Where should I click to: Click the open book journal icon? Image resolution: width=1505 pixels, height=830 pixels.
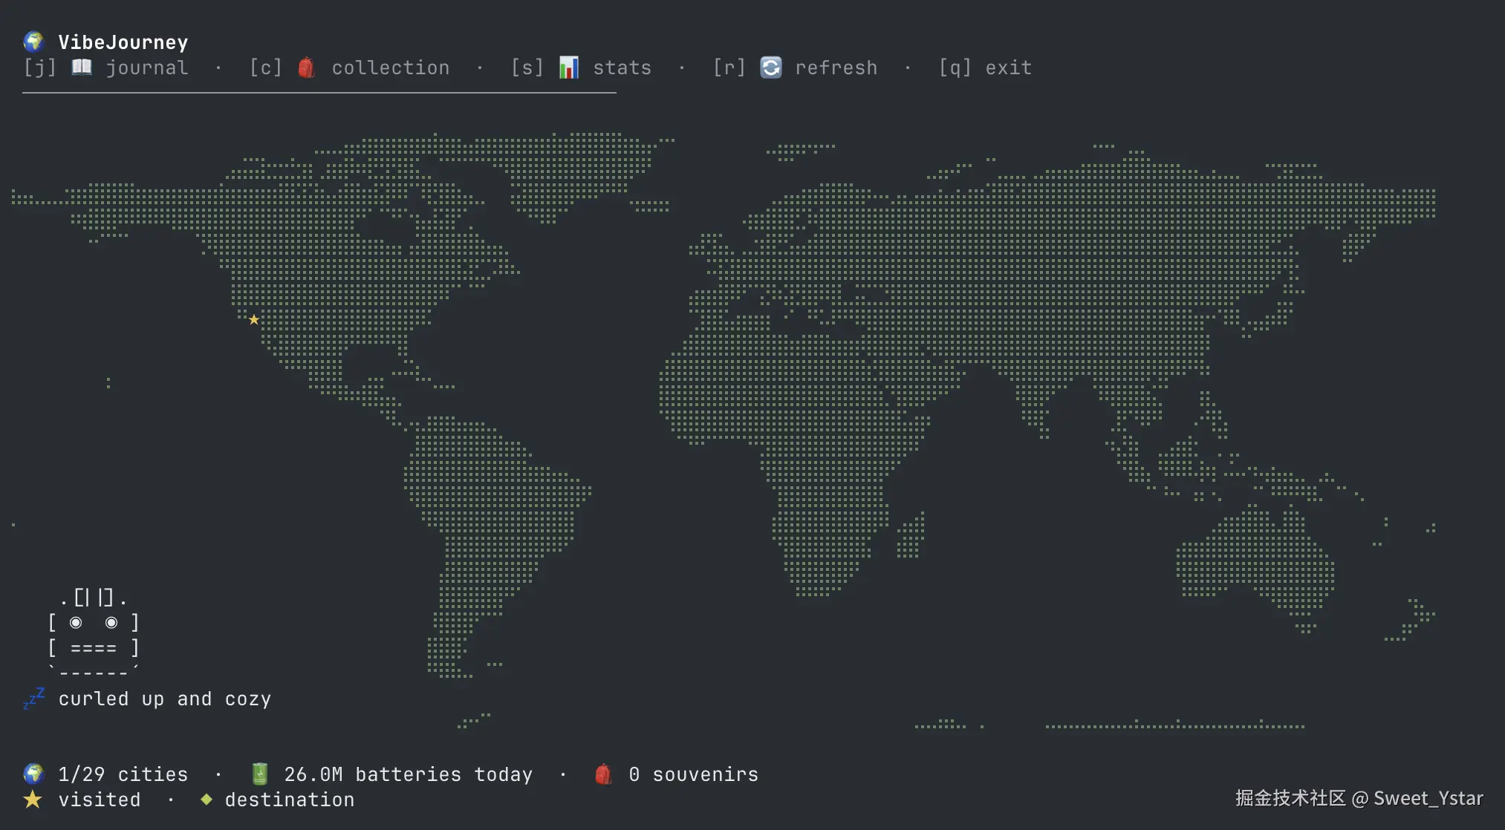[x=82, y=68]
